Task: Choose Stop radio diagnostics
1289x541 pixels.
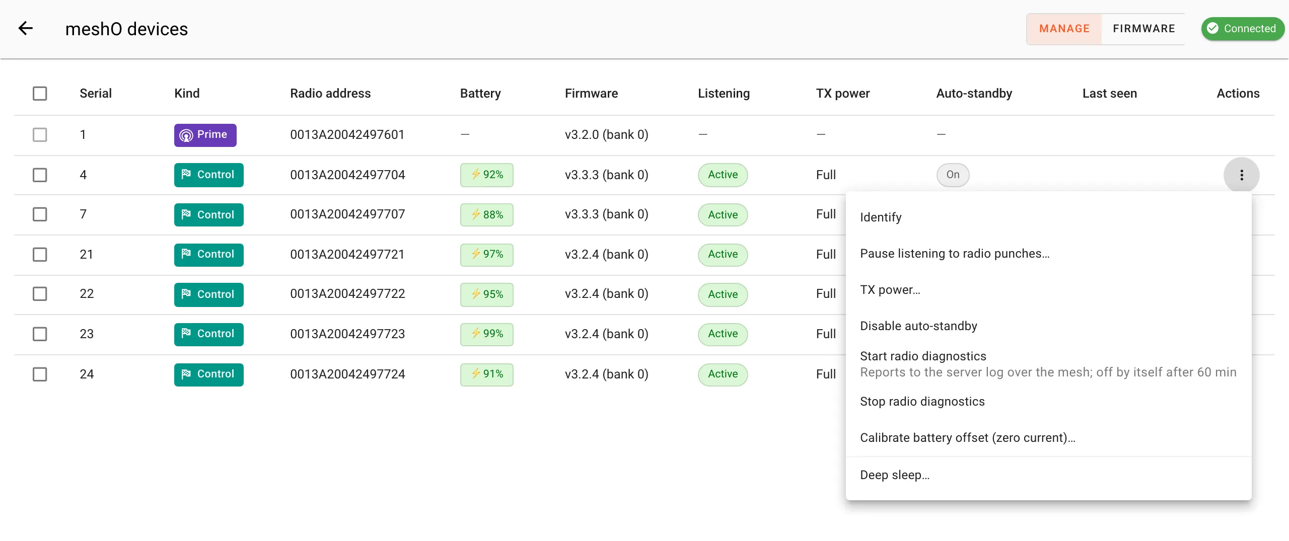Action: pos(1048,402)
